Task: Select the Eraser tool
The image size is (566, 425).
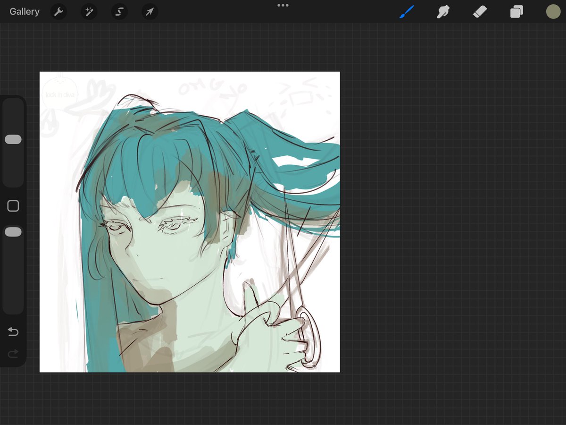Action: coord(480,12)
